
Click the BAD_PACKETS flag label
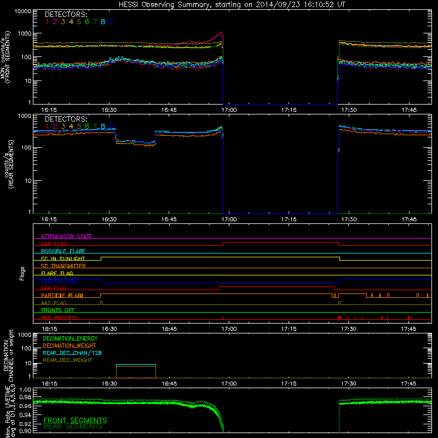(60, 318)
